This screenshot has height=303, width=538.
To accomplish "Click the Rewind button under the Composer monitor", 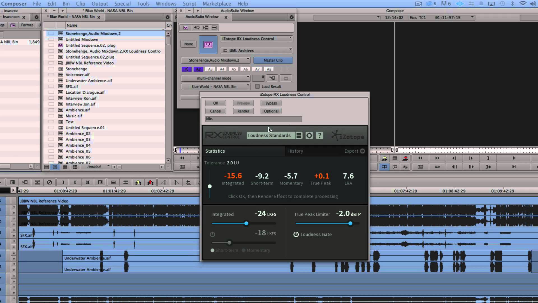I will point(420,158).
